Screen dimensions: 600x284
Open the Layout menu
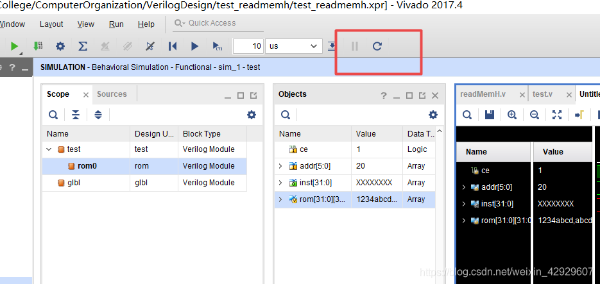[x=51, y=24]
